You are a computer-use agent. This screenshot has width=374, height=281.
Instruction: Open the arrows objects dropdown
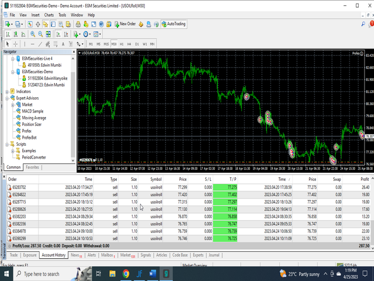pos(79,44)
